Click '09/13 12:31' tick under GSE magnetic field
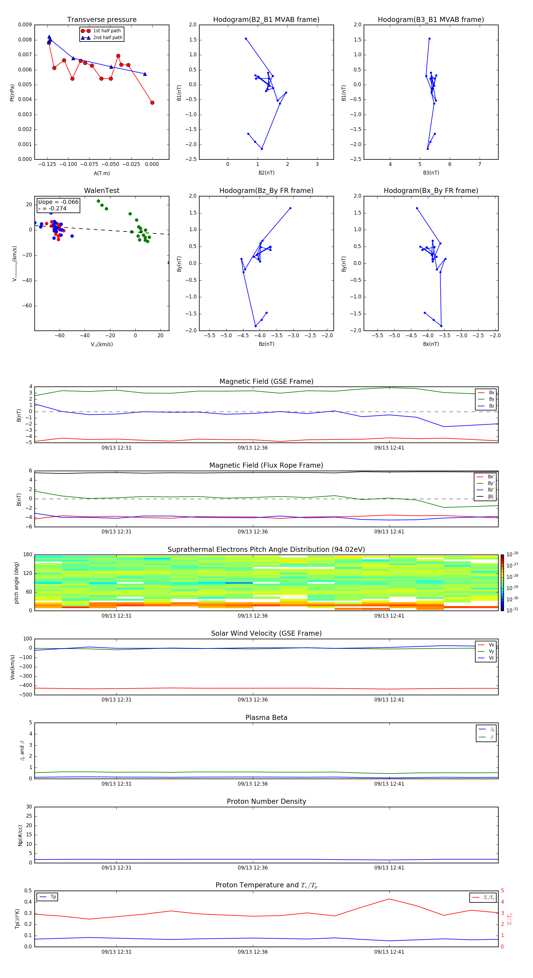 116,448
